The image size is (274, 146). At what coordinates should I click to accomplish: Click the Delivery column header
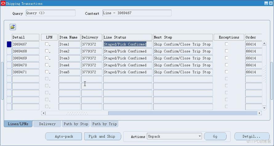pos(91,37)
